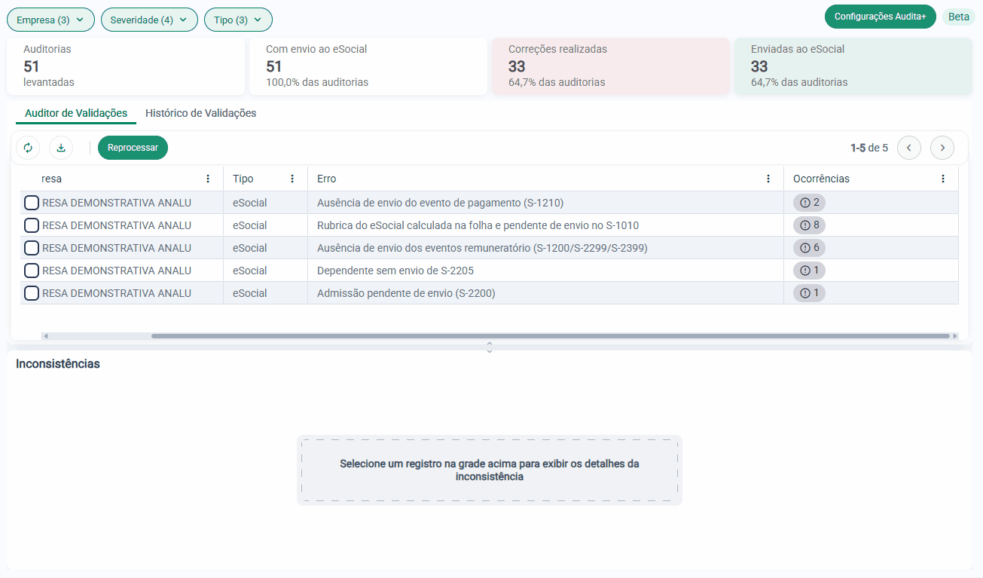Image resolution: width=983 pixels, height=578 pixels.
Task: Open the Empresa (3) filter dropdown
Action: coord(50,20)
